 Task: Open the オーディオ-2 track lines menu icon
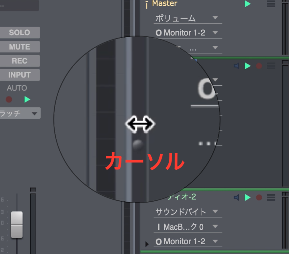pyautogui.click(x=271, y=197)
